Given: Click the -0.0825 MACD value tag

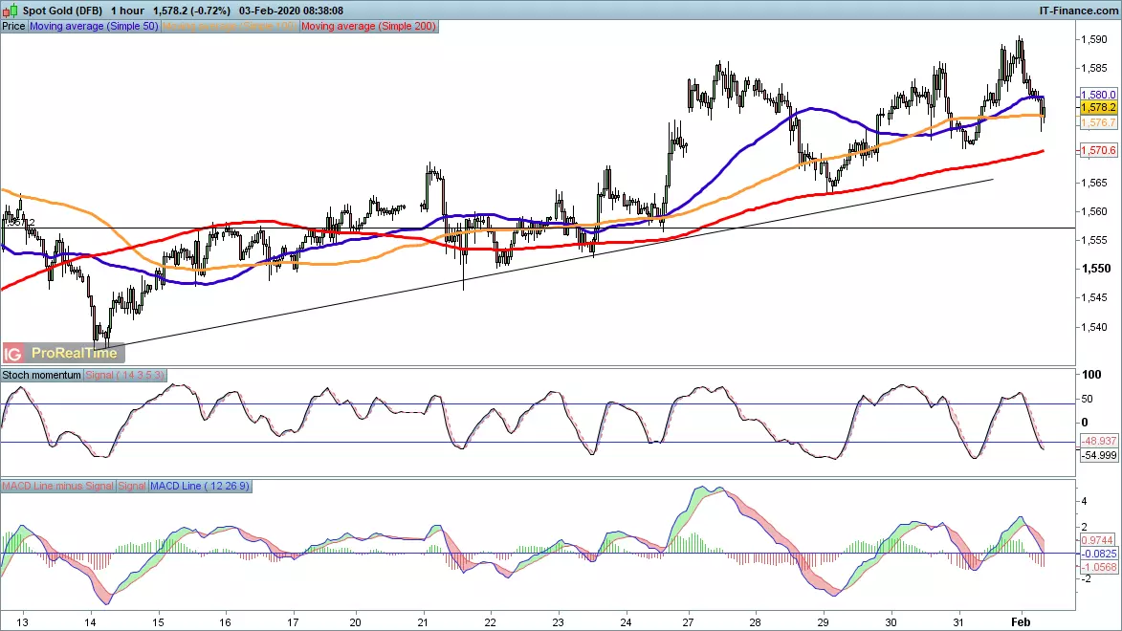Looking at the screenshot, I should [x=1098, y=554].
